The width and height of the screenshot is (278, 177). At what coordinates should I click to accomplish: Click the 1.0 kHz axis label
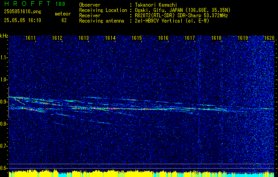[x=4, y=80]
